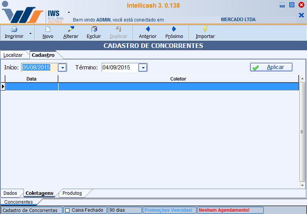Click the Duplicar toolbar button
This screenshot has width=307, height=214.
(x=119, y=33)
